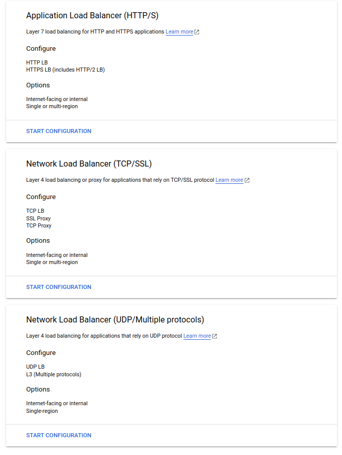Screen dimensions: 342x455
Task: Click the Network Load Balancer (UDP/Multiple protocols) heading
Action: 115,319
